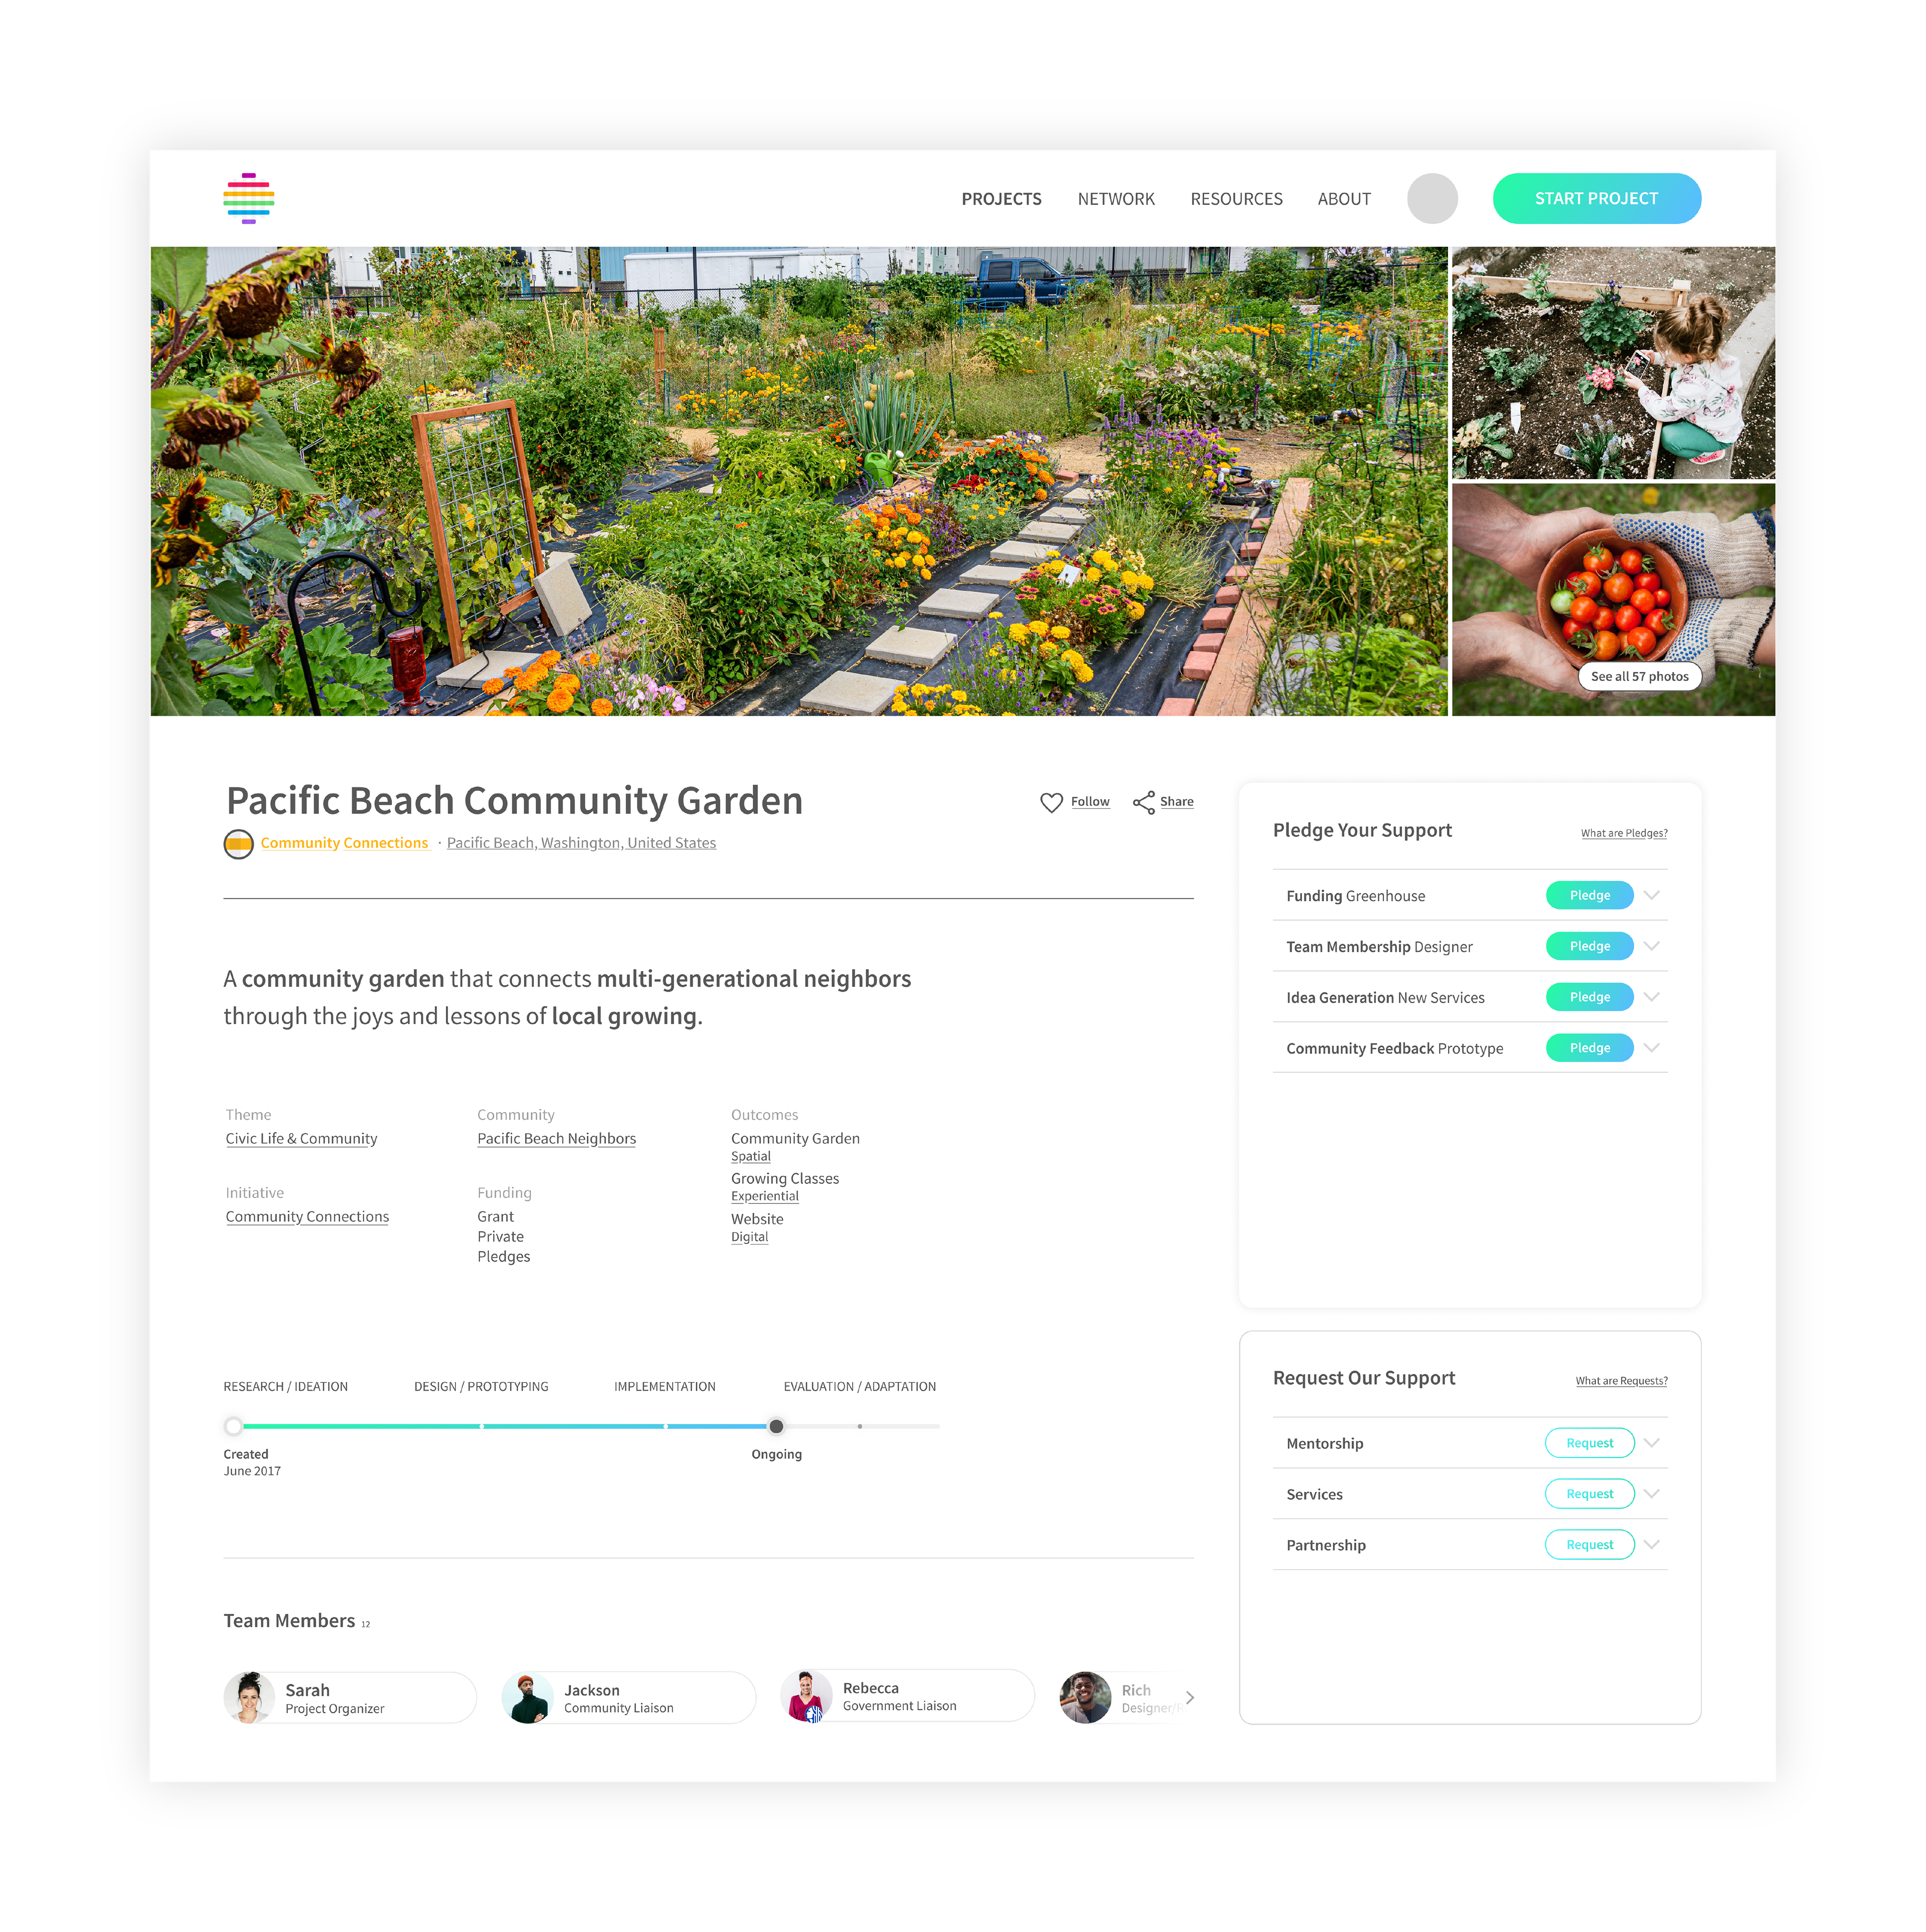The width and height of the screenshot is (1926, 1932).
Task: Expand the Partnership request row
Action: tap(1651, 1545)
